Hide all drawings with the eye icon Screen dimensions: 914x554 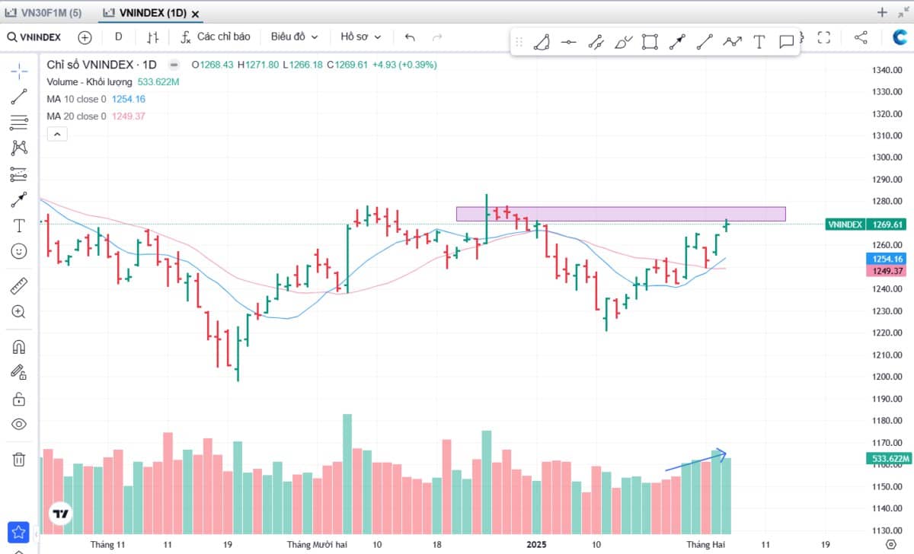(19, 424)
